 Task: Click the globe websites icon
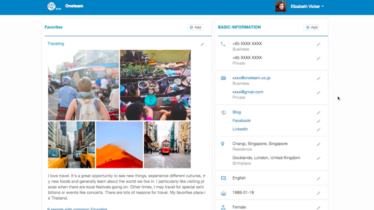tap(223, 113)
